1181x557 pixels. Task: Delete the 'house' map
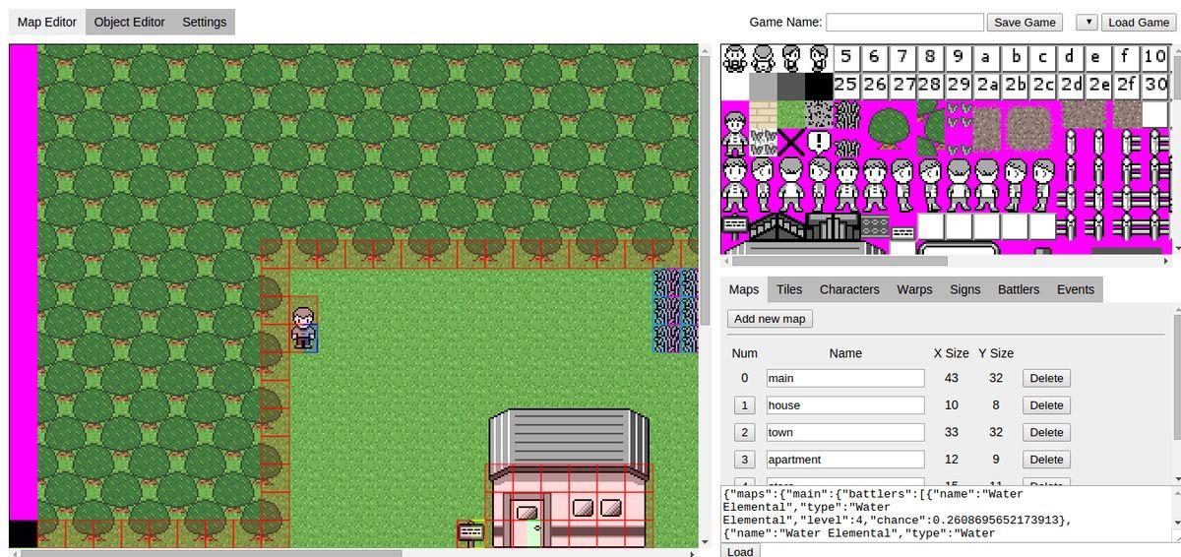tap(1046, 405)
